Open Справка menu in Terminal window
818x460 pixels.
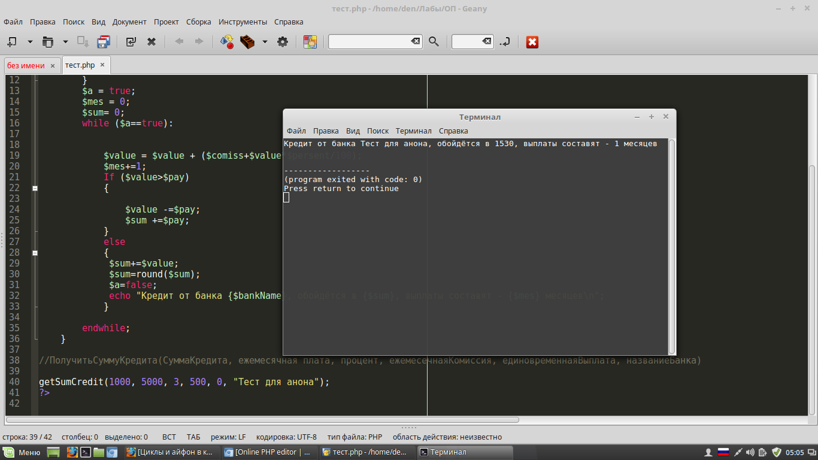[x=453, y=131]
